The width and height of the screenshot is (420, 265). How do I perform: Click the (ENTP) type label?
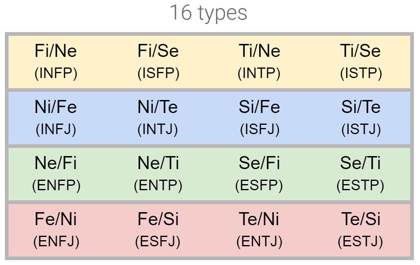[158, 185]
